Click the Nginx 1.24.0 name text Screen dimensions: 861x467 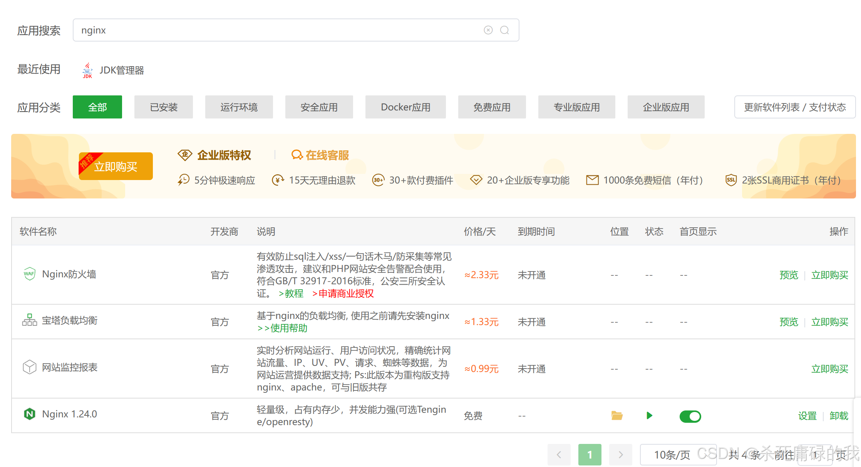[69, 414]
